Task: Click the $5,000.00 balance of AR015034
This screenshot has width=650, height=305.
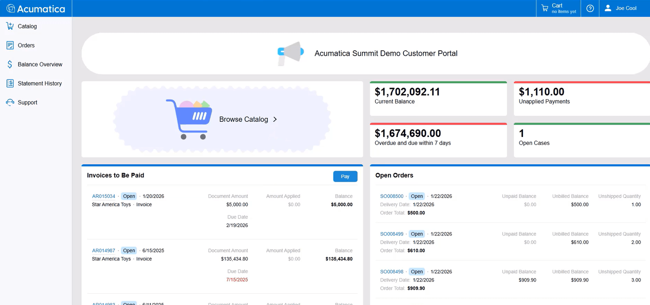Action: point(342,204)
